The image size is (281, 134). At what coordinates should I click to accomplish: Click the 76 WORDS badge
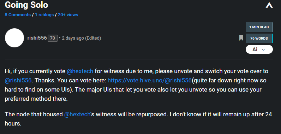[259, 39]
